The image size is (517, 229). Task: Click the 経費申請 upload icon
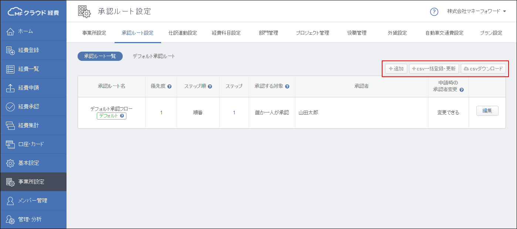point(10,88)
